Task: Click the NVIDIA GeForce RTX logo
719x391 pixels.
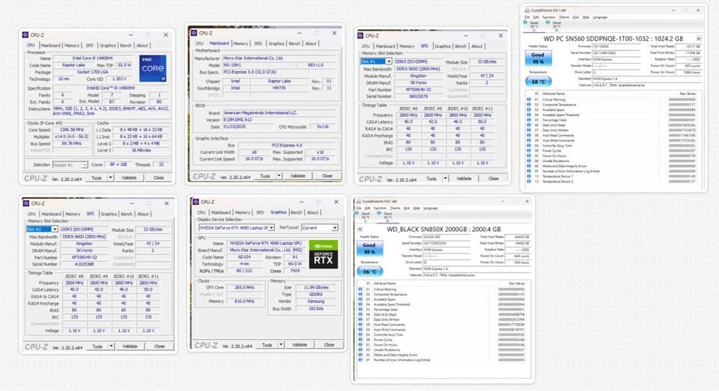Action: point(324,255)
